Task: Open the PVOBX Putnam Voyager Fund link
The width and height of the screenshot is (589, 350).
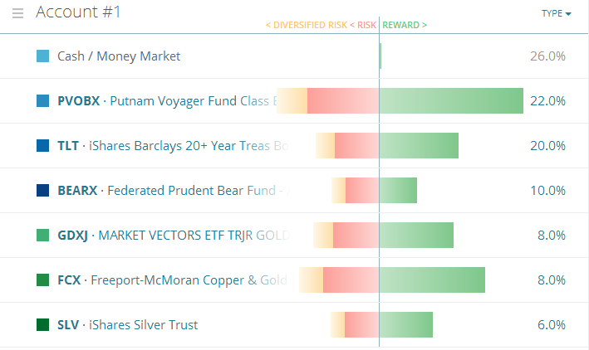Action: point(166,101)
